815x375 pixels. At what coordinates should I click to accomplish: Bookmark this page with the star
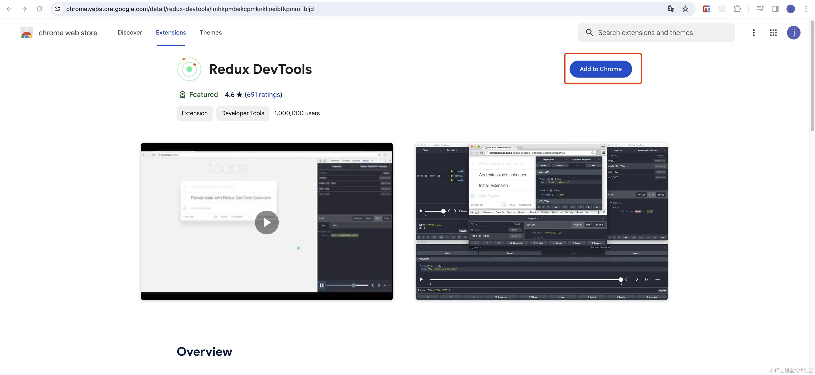(685, 9)
